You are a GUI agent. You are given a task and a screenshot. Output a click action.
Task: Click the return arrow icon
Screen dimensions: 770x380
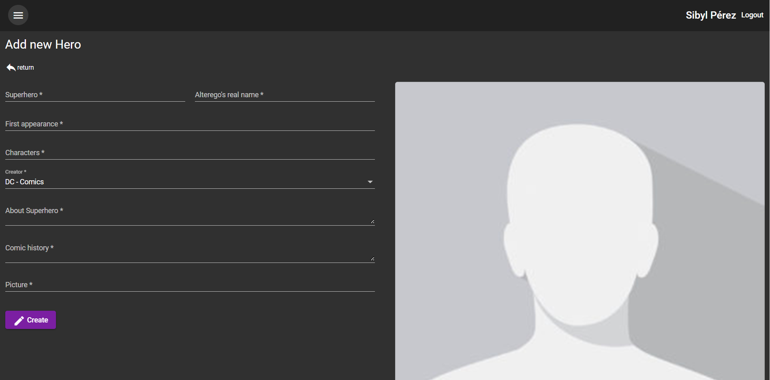[11, 68]
